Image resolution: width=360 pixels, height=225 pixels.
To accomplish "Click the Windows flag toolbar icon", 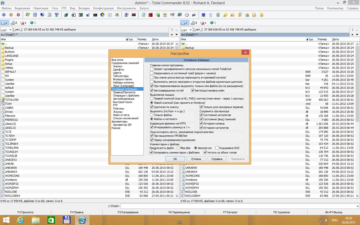I will pyautogui.click(x=28, y=15).
